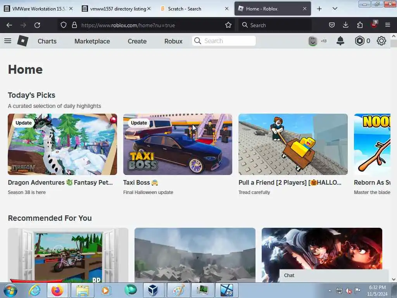
Task: Open the Roblox hamburger navigation menu
Action: tap(8, 41)
